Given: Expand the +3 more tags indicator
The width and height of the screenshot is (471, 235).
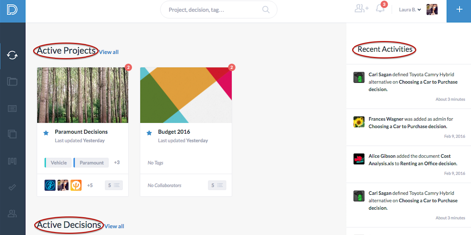Looking at the screenshot, I should (x=117, y=162).
